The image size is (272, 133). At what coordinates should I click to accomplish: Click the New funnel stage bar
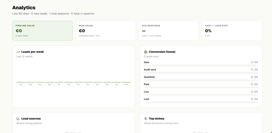[201, 66]
